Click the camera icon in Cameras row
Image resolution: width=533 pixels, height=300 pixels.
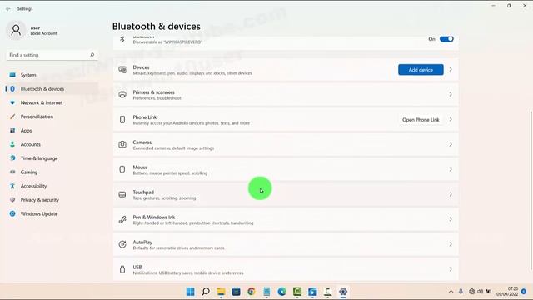[122, 144]
